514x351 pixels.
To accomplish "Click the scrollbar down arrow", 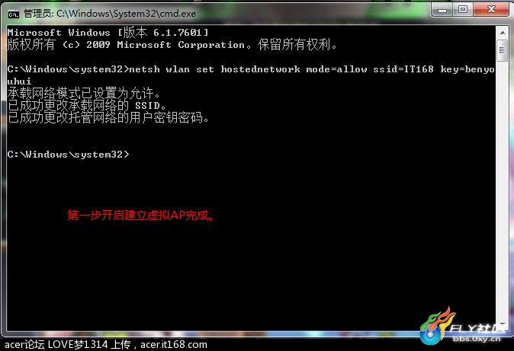I will pos(503,324).
